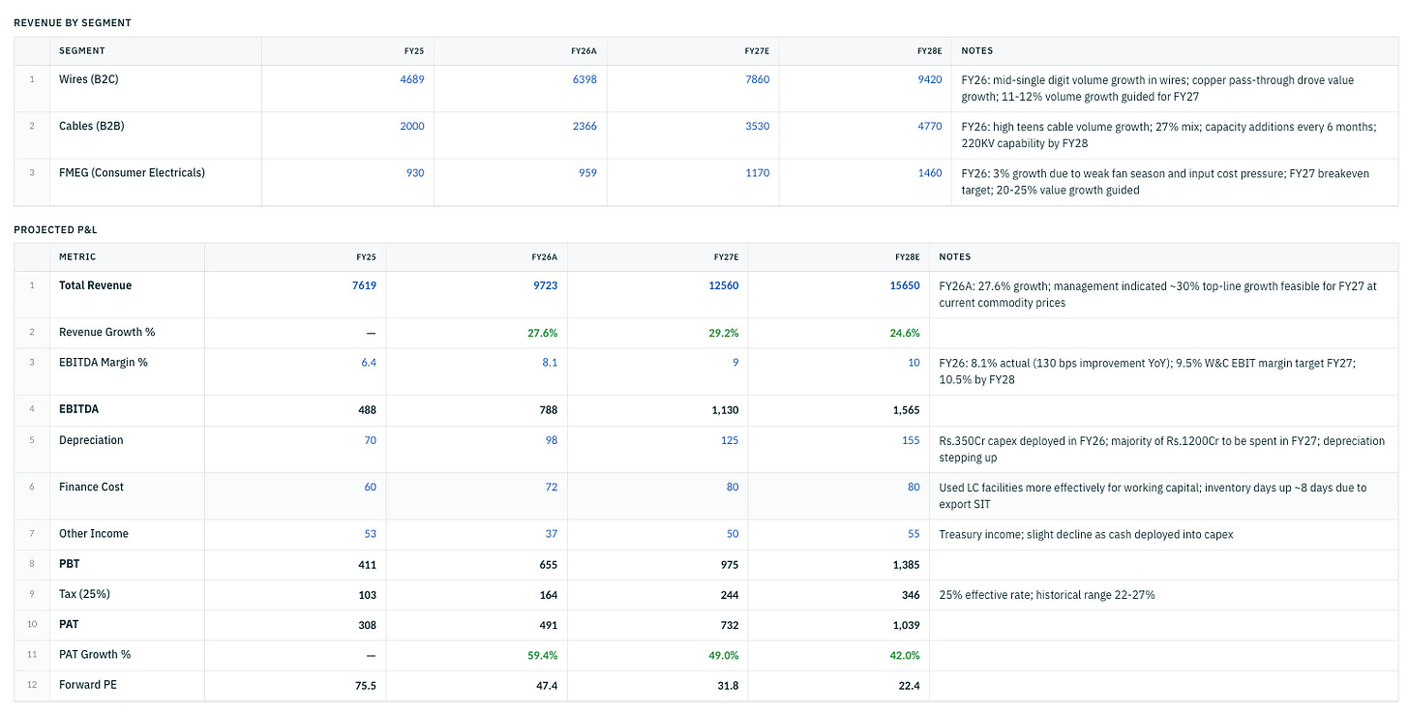The width and height of the screenshot is (1409, 714).
Task: Click EBITDA FY25 value 488
Action: point(367,409)
